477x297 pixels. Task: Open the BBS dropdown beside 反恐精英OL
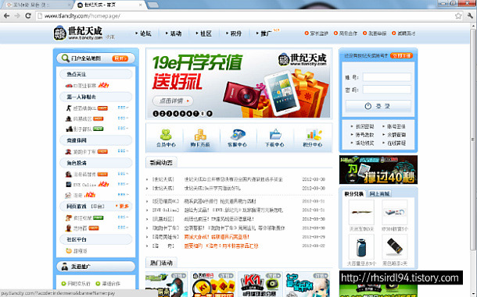click(123, 108)
